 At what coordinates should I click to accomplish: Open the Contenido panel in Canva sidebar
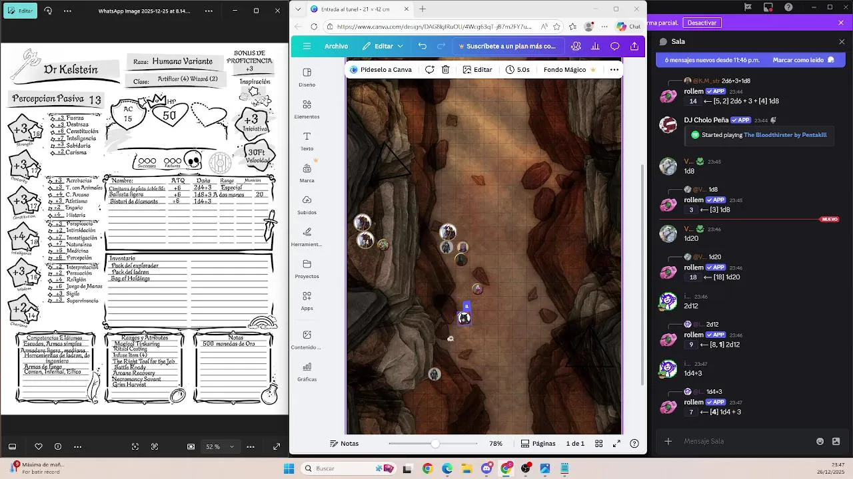pyautogui.click(x=307, y=339)
